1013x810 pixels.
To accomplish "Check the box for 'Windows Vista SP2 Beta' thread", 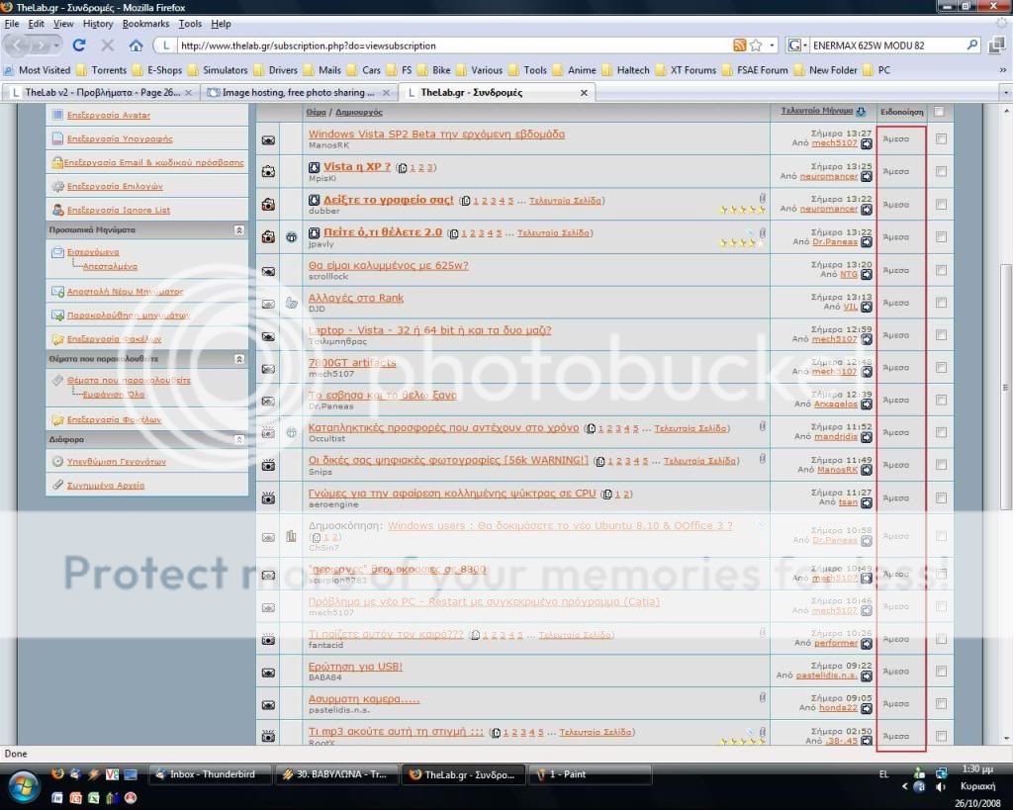I will point(941,139).
